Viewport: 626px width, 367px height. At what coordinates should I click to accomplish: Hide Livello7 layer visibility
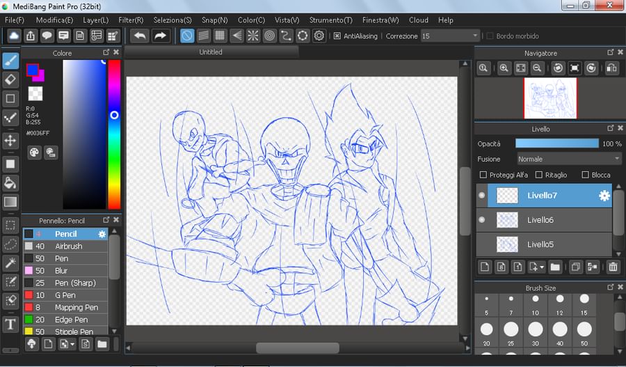[482, 195]
